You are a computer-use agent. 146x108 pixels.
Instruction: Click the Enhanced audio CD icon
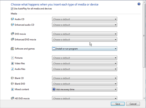point(12,25)
